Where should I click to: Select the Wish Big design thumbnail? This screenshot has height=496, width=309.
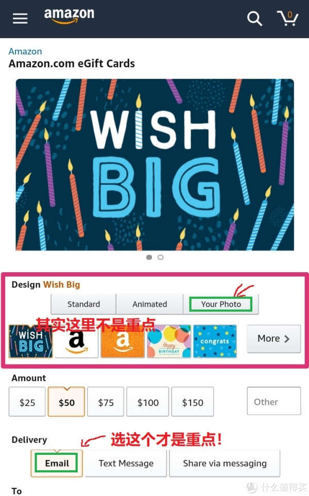(x=31, y=341)
